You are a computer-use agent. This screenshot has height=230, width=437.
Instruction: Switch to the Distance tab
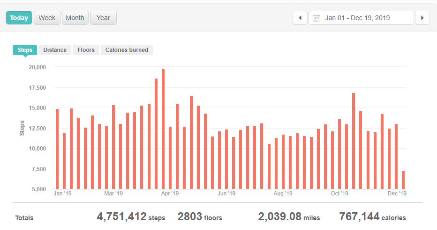[55, 50]
